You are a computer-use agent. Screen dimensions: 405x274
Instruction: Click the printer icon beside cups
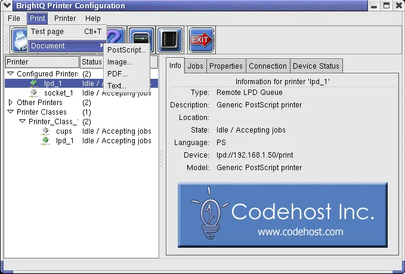coord(45,131)
